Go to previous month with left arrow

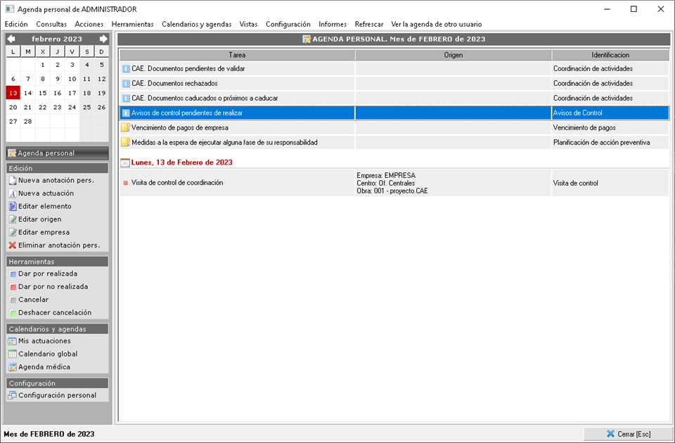tap(11, 39)
